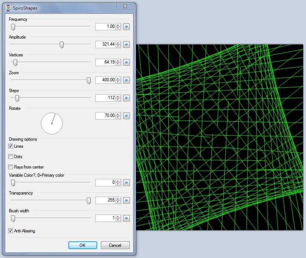This screenshot has width=306, height=258.
Task: Decrease Vertices using the down spinner arrow
Action: click(118, 64)
